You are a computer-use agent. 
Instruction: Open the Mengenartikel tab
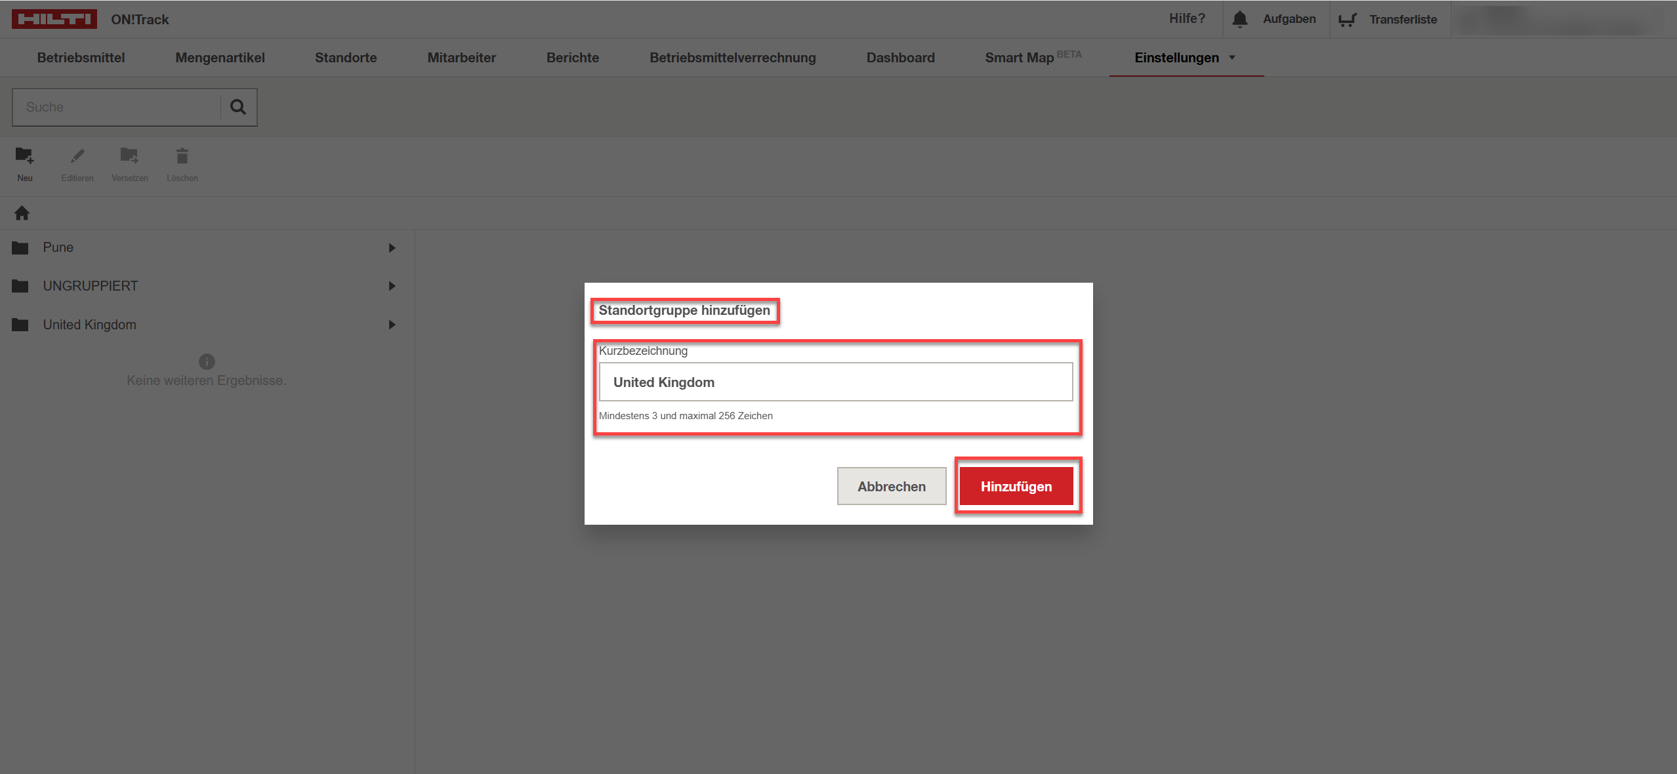tap(220, 58)
